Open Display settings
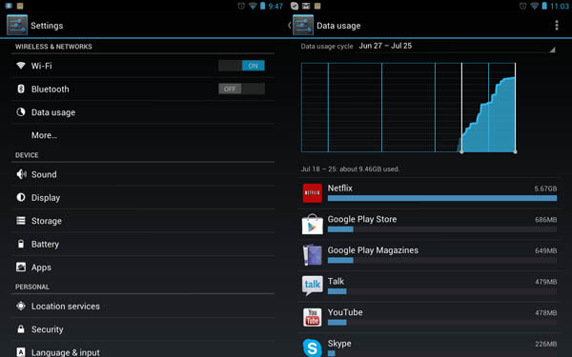 tap(143, 197)
